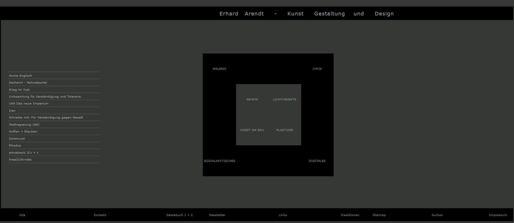The height and width of the screenshot is (223, 514).
Task: Switch to Home Englisch
Action: pos(21,76)
